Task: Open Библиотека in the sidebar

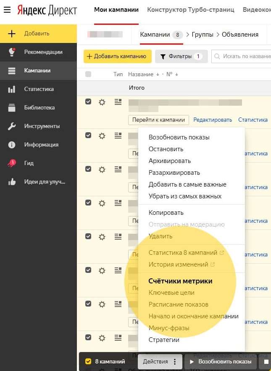Action: pos(39,107)
